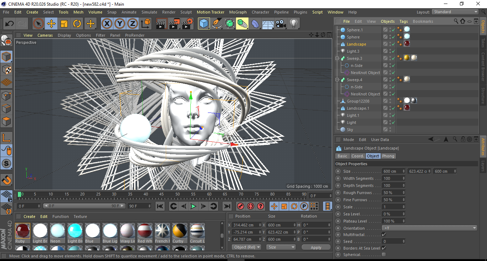This screenshot has height=261, width=487.
Task: Toggle the Light.3 object's green enable checkmark
Action: 393,51
